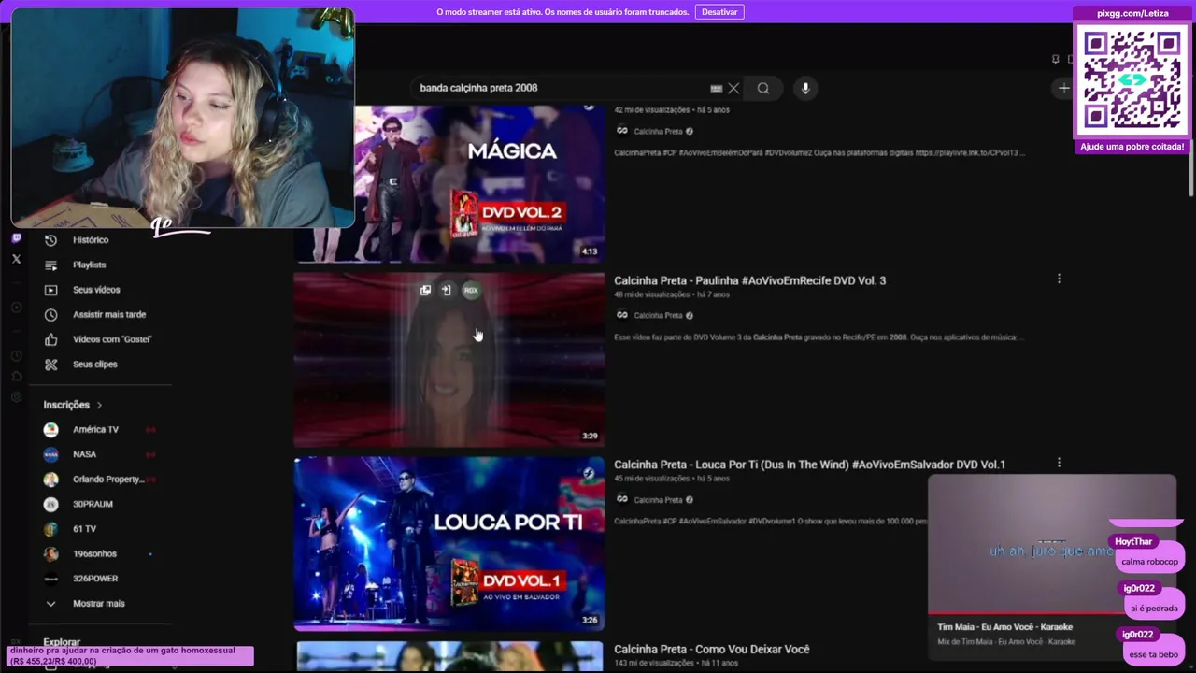1196x673 pixels.
Task: Open 61 TV channel avatar
Action: [51, 529]
